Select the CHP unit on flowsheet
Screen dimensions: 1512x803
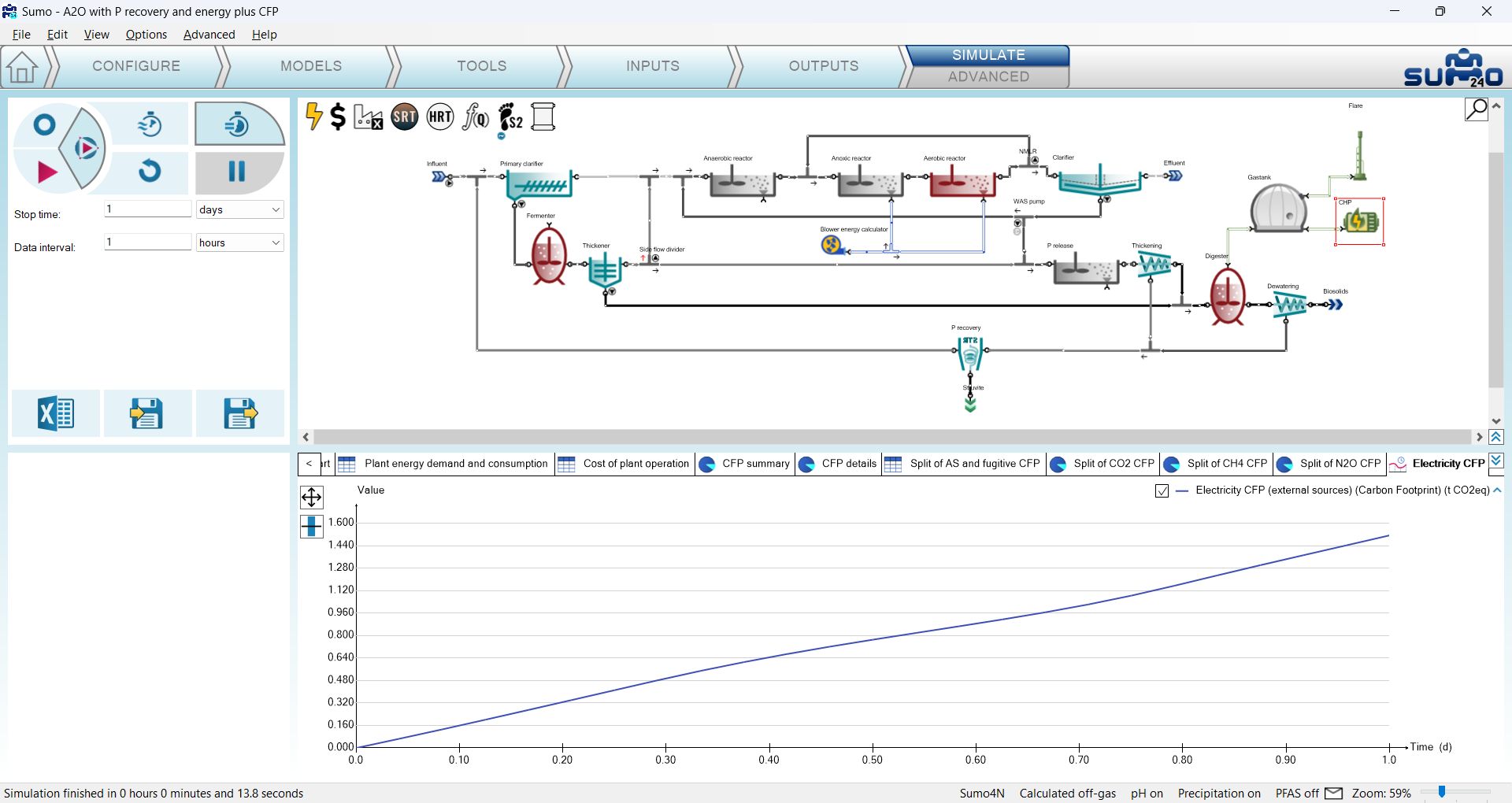(x=1361, y=222)
